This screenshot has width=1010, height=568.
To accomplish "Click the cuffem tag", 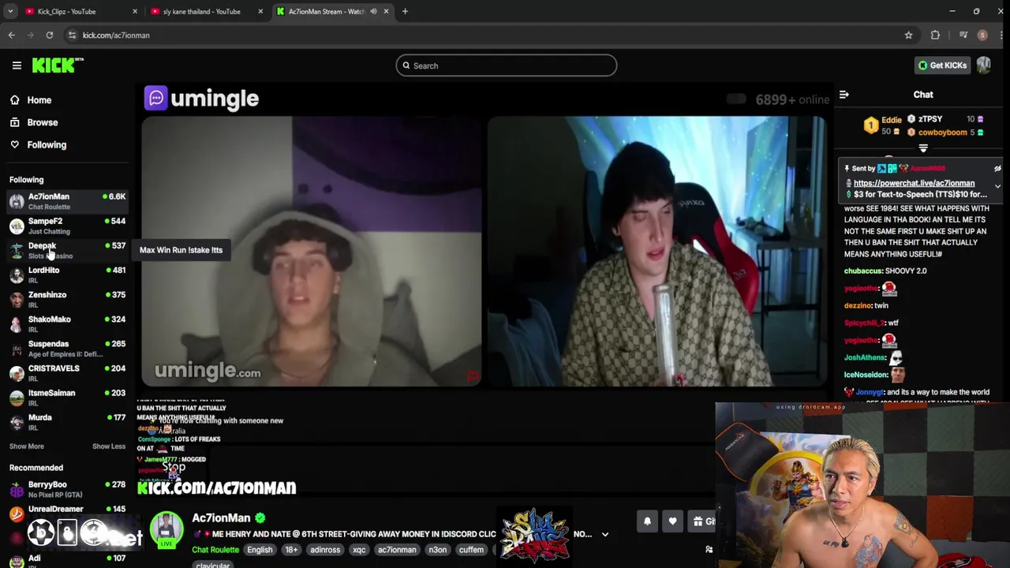I will (x=471, y=550).
